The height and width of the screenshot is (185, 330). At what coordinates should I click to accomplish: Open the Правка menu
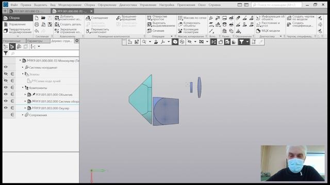pyautogui.click(x=26, y=5)
